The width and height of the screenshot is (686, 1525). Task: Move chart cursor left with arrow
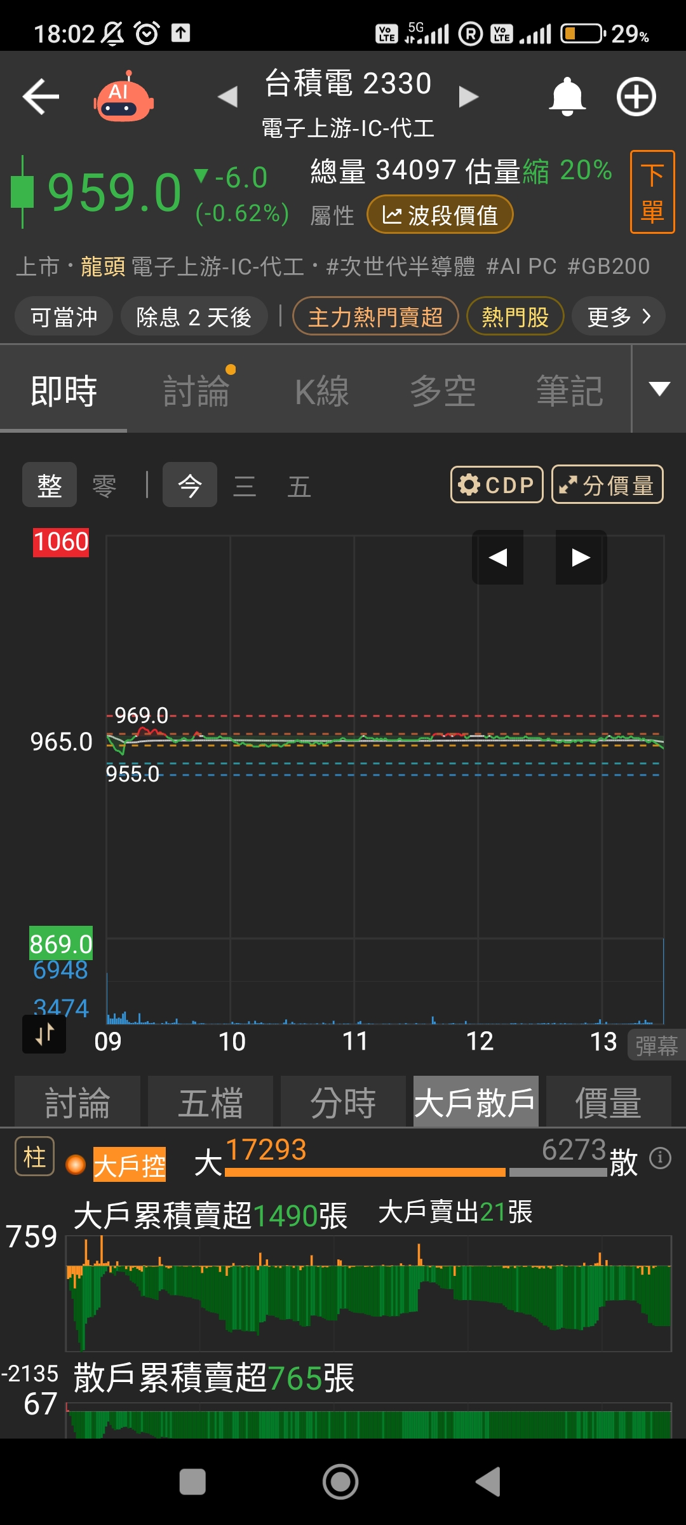[x=498, y=557]
